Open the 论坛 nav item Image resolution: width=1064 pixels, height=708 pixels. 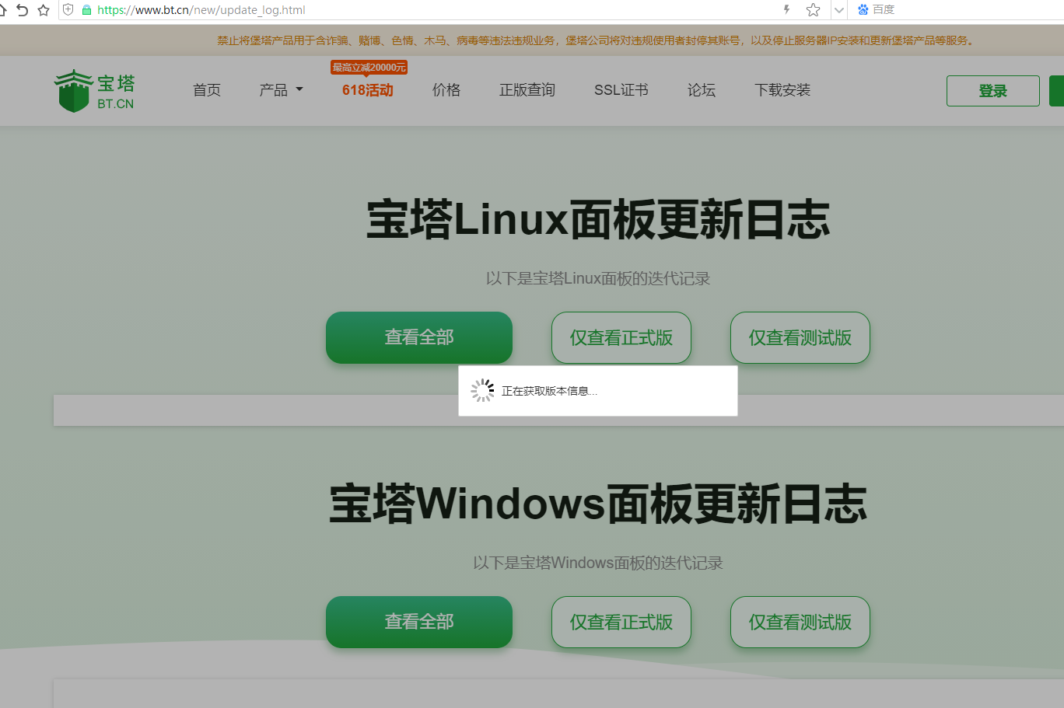point(702,90)
